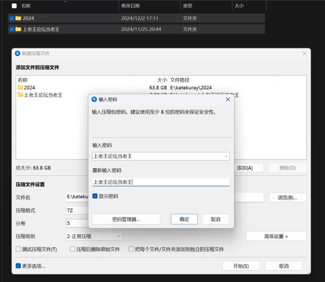
Task: Open the 密码管理器 button
Action: 126,219
